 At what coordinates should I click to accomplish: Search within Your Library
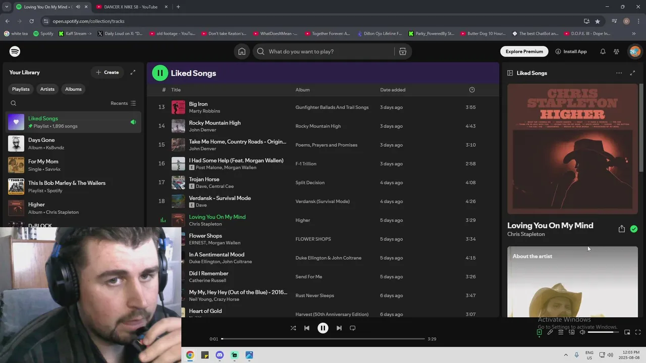click(14, 103)
